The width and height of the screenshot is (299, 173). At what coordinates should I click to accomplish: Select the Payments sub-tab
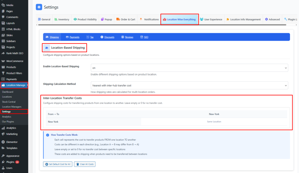(72, 37)
